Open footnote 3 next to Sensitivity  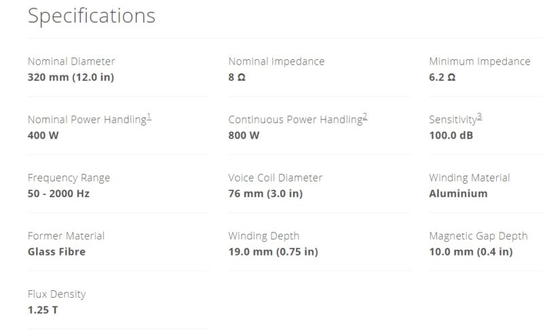(479, 117)
